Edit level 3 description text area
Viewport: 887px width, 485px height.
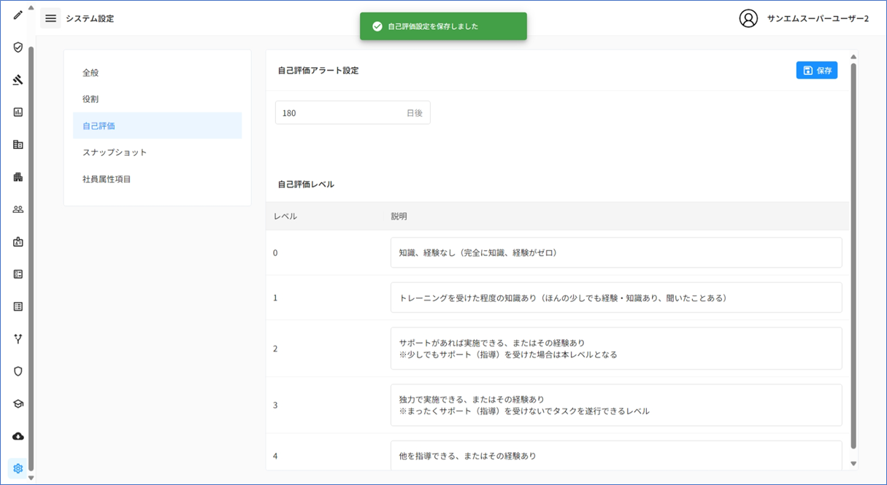(616, 406)
